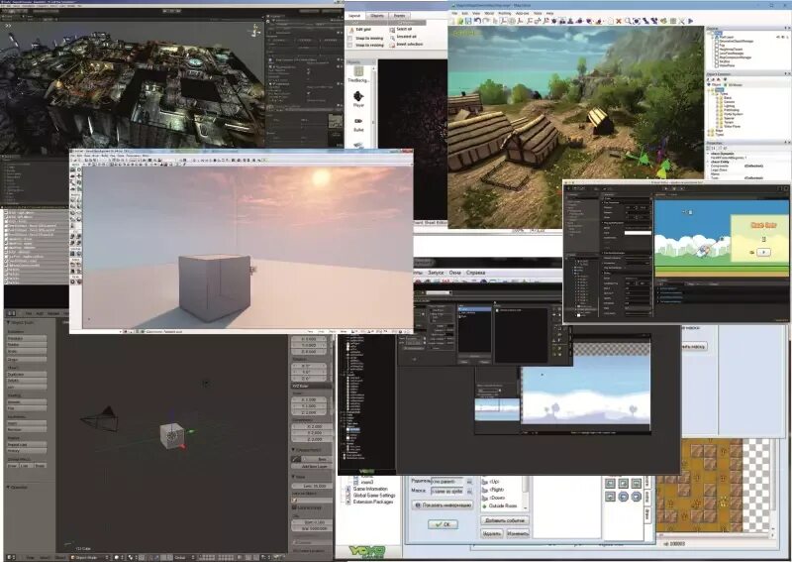Click the blue play arrow in map editor toolbar

pos(690,21)
